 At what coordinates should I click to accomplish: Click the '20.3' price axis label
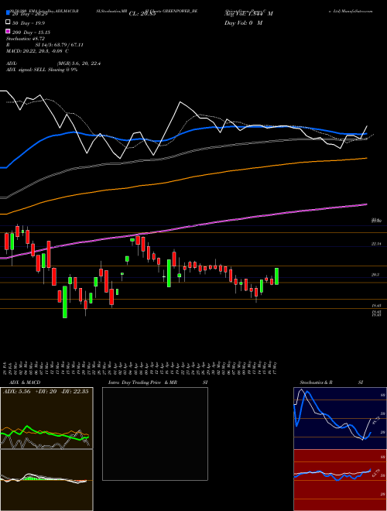click(375, 275)
